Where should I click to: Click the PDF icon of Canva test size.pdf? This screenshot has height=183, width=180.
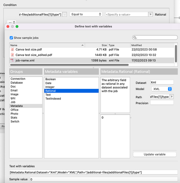tap(12, 49)
